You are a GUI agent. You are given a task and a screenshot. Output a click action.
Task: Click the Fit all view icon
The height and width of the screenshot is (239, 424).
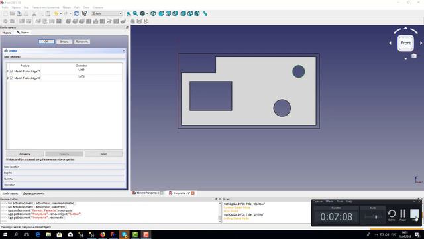129,13
